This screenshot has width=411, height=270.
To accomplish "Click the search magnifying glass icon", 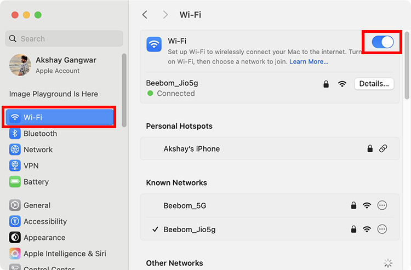I will pyautogui.click(x=13, y=38).
